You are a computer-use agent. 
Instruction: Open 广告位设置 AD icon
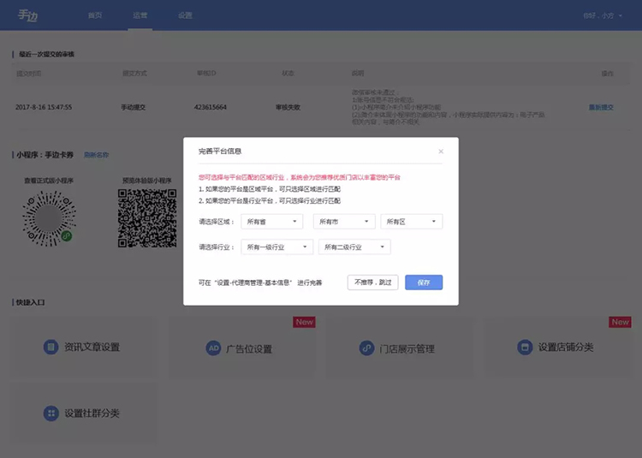[x=213, y=348]
